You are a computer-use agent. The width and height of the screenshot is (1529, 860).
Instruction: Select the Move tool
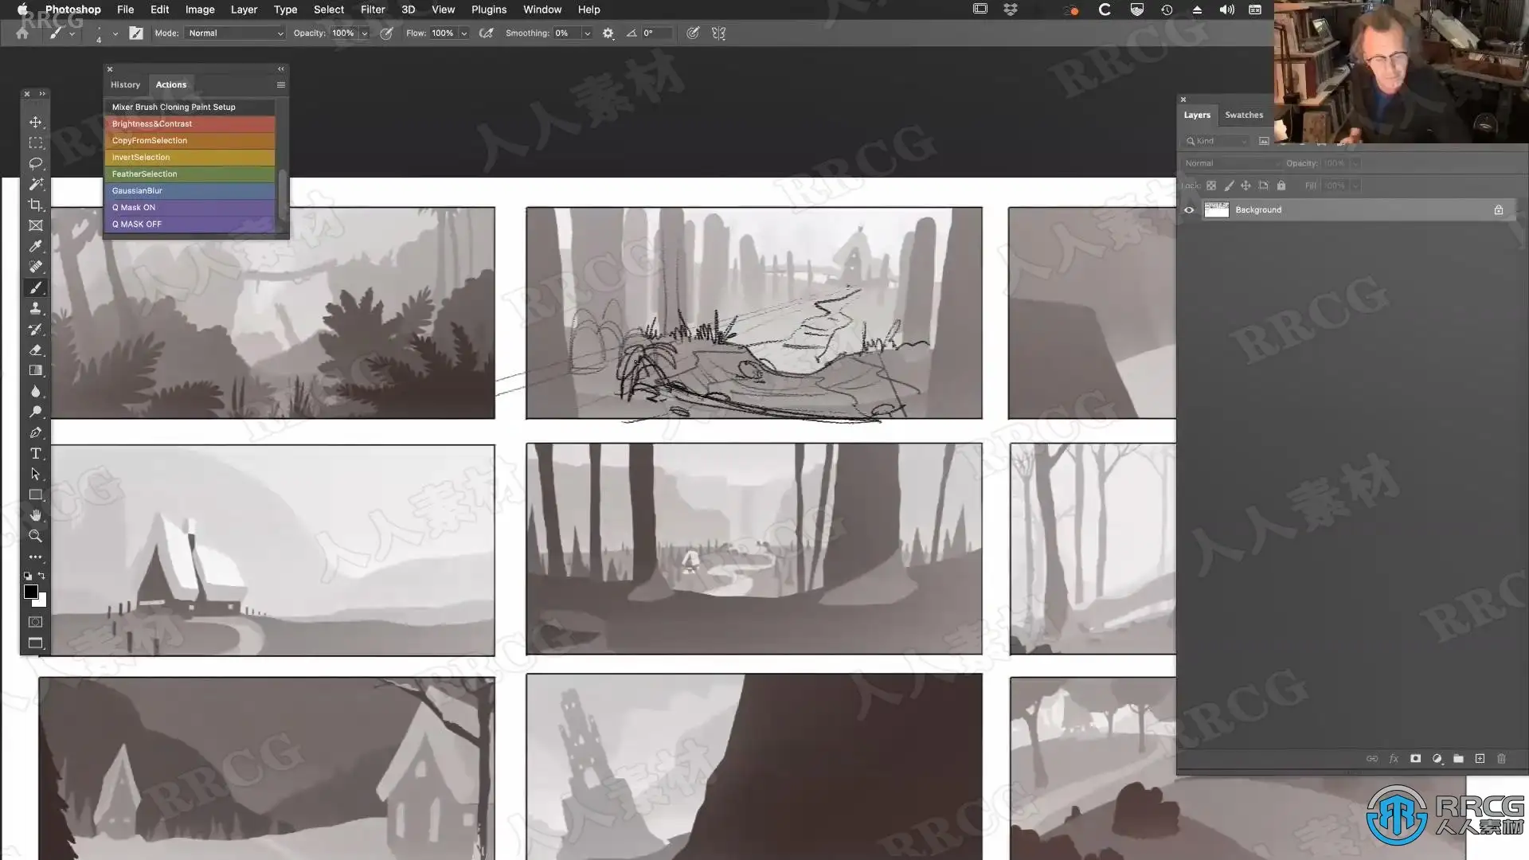[35, 122]
